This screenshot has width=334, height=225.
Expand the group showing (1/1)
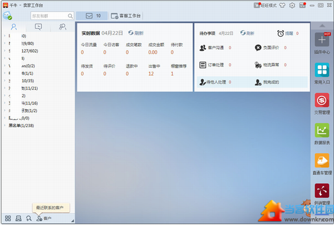[x=4, y=73]
